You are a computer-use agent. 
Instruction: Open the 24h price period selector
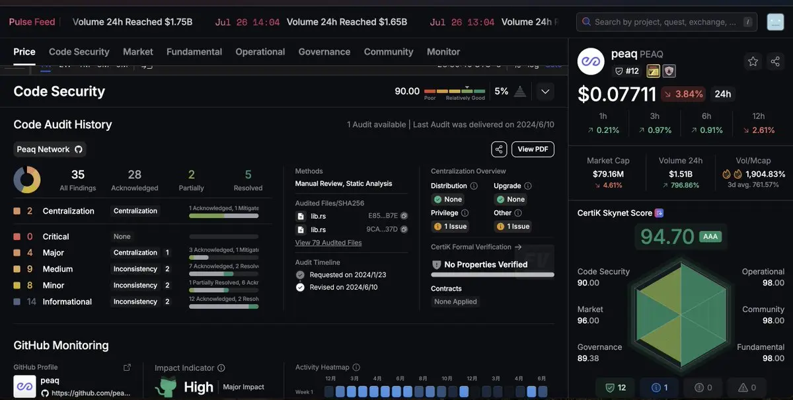[723, 94]
